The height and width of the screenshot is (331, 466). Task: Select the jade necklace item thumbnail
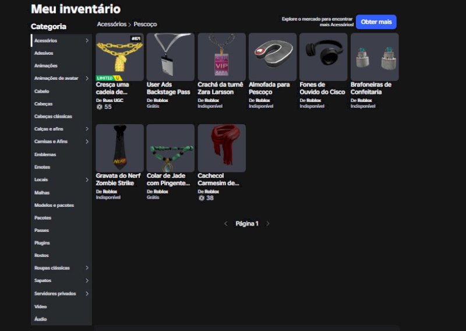pyautogui.click(x=170, y=148)
